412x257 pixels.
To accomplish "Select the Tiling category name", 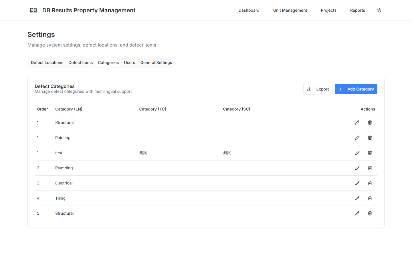I will pos(60,198).
